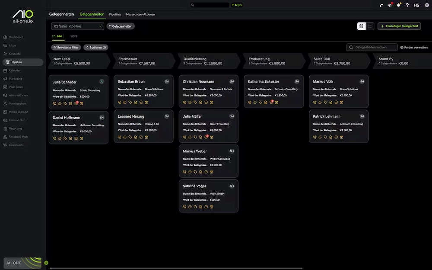The image size is (432, 270).
Task: Click the phone dialer icon in the top bar
Action: (381, 5)
